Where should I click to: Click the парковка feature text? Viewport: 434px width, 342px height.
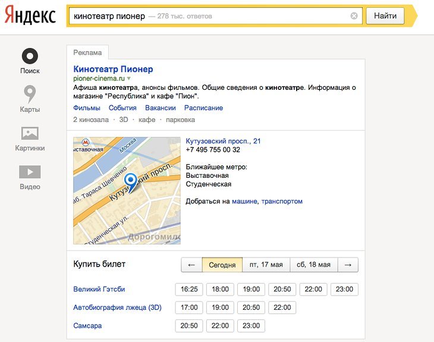tap(180, 120)
